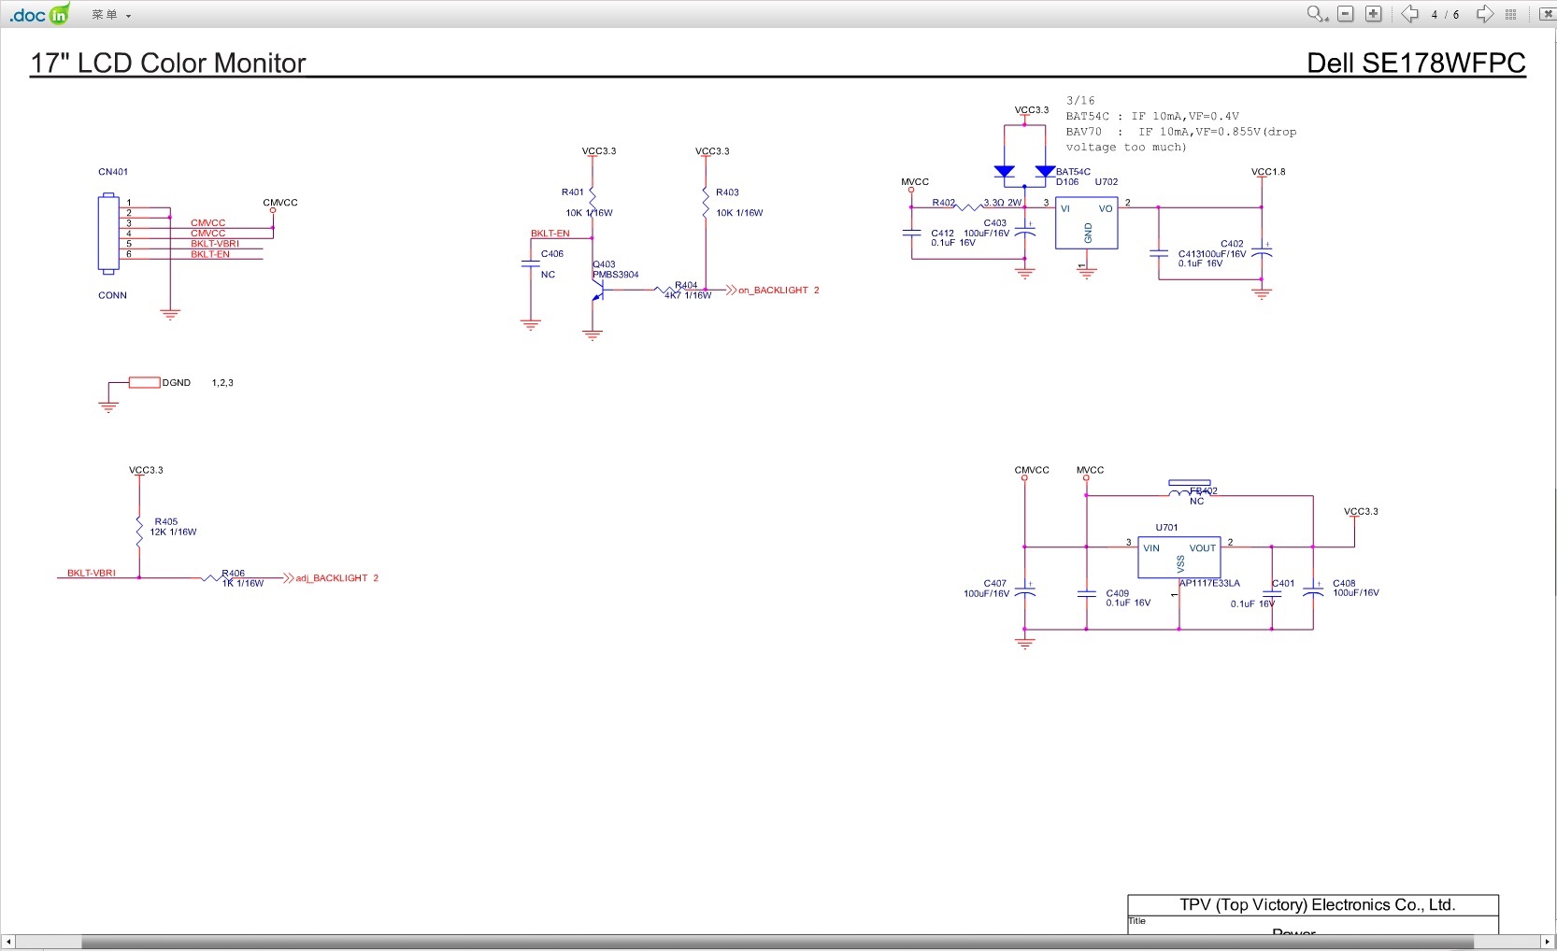Click the 'BAT54C' diode label
This screenshot has width=1557, height=951.
(x=1073, y=172)
